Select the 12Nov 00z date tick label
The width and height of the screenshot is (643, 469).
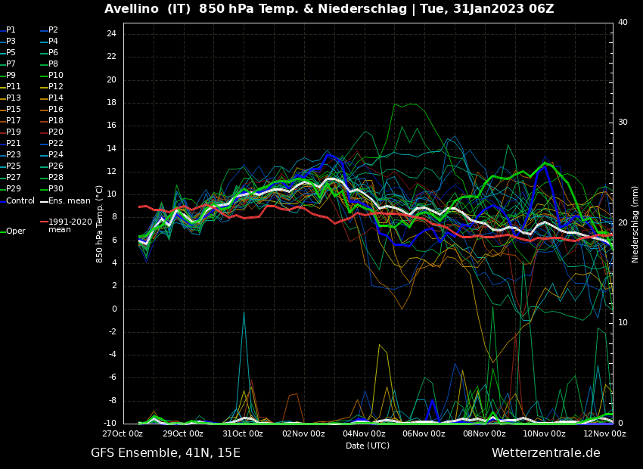coord(604,434)
